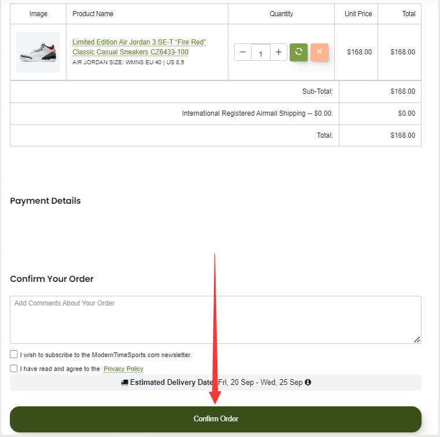Click the Payment Details heading

pyautogui.click(x=45, y=201)
